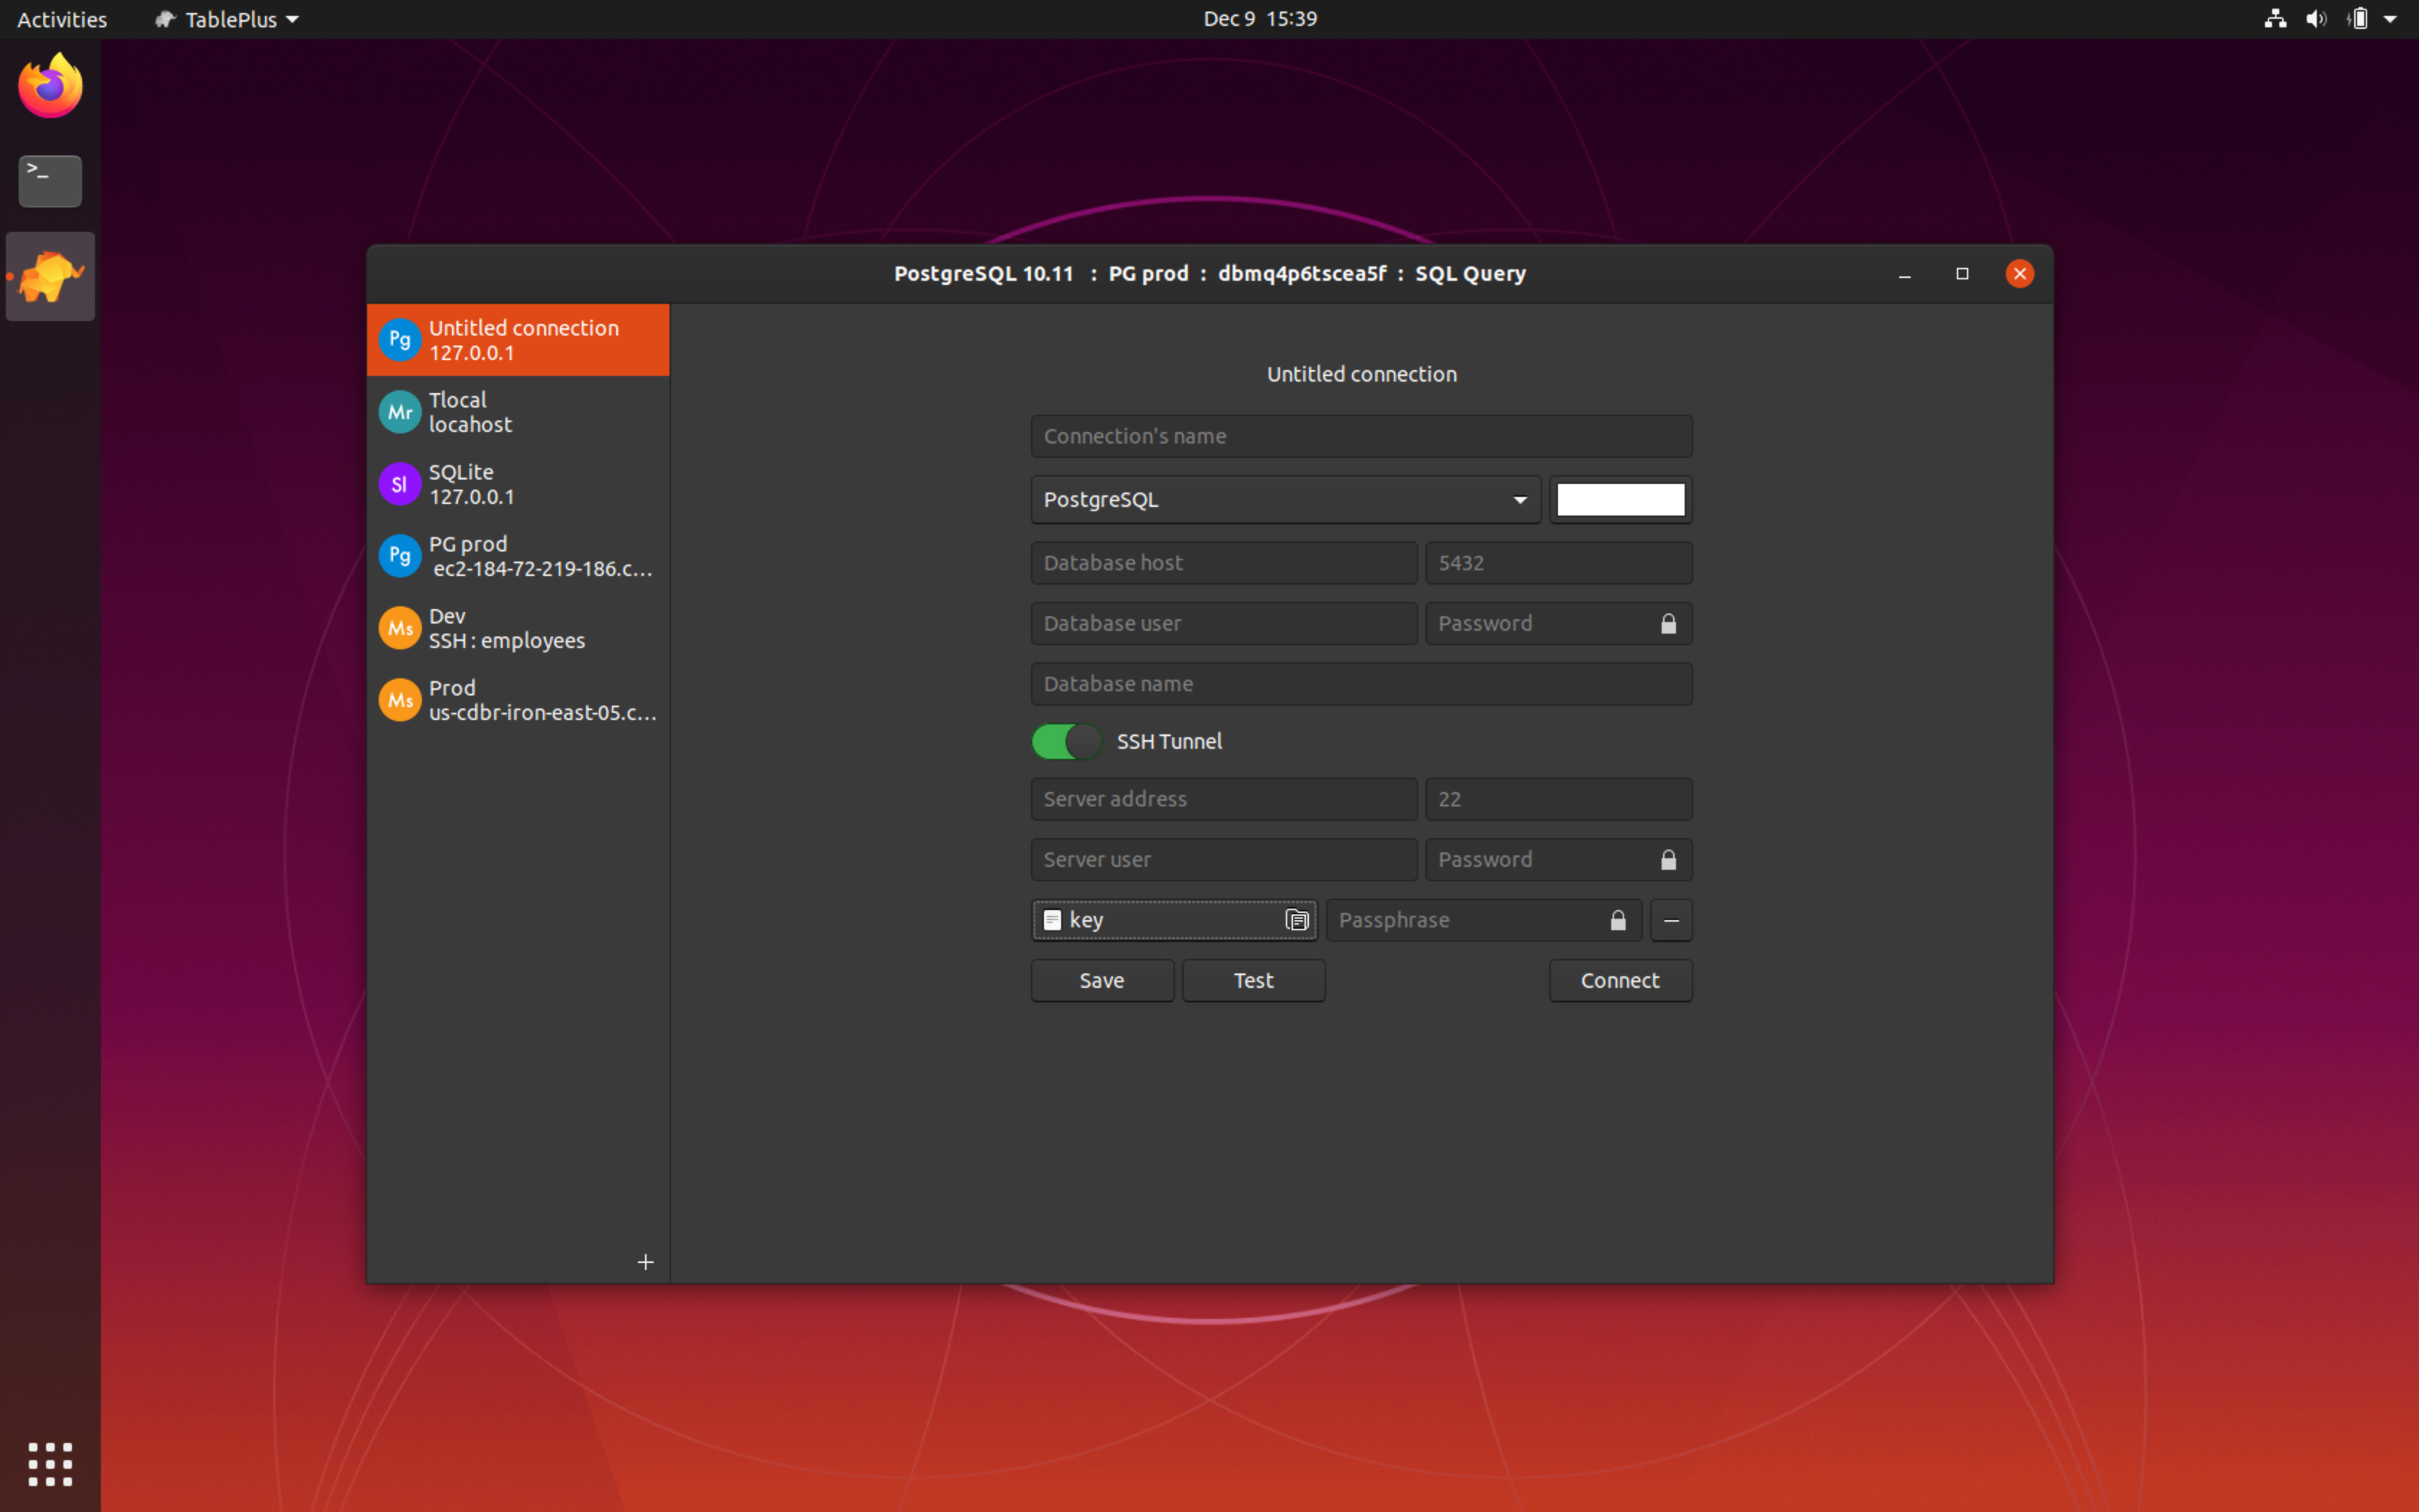
Task: Select PostgreSQL from database type dropdown
Action: (x=1280, y=500)
